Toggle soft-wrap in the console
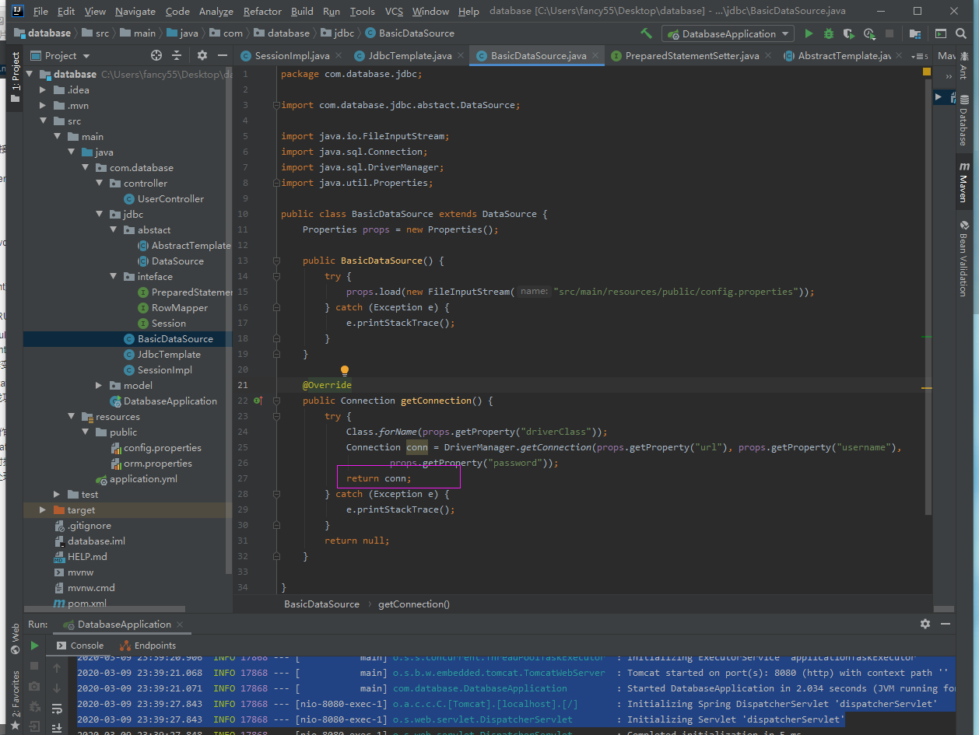Screen dimensions: 979x735 (57, 709)
